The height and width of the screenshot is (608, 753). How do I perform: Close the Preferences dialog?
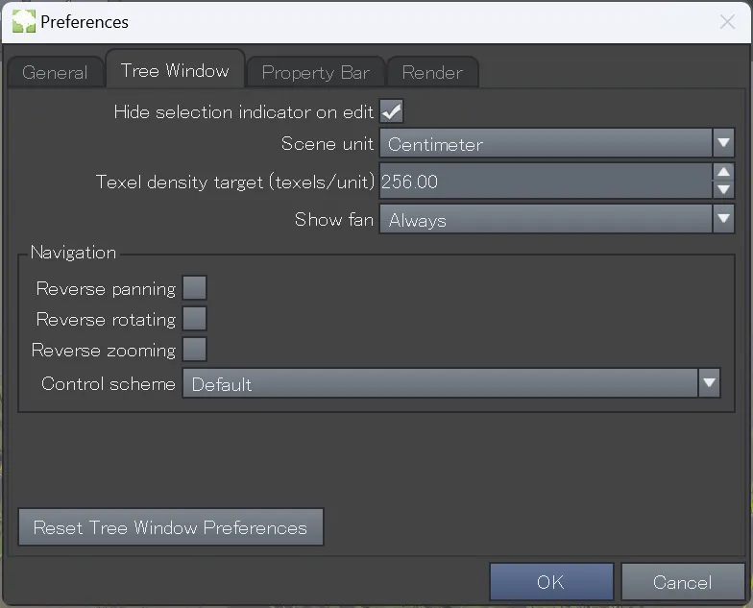(727, 21)
